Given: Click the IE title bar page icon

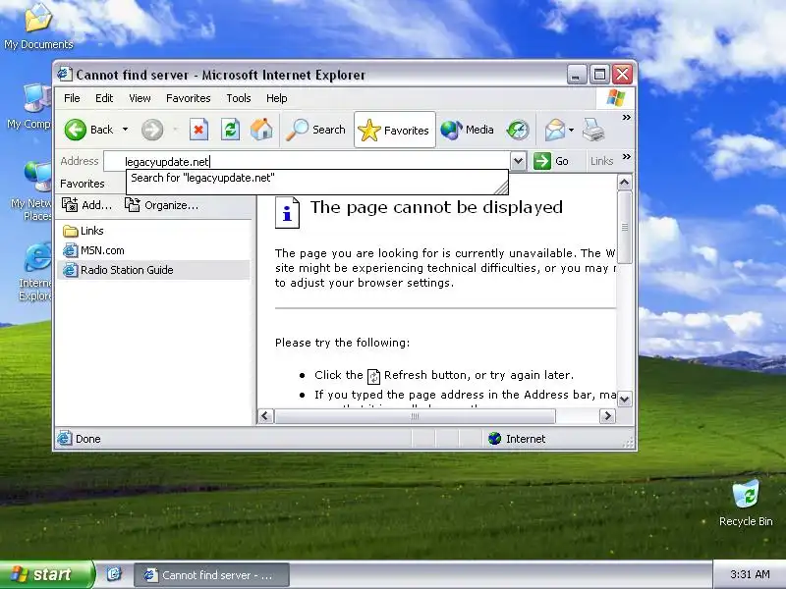Looking at the screenshot, I should coord(64,75).
